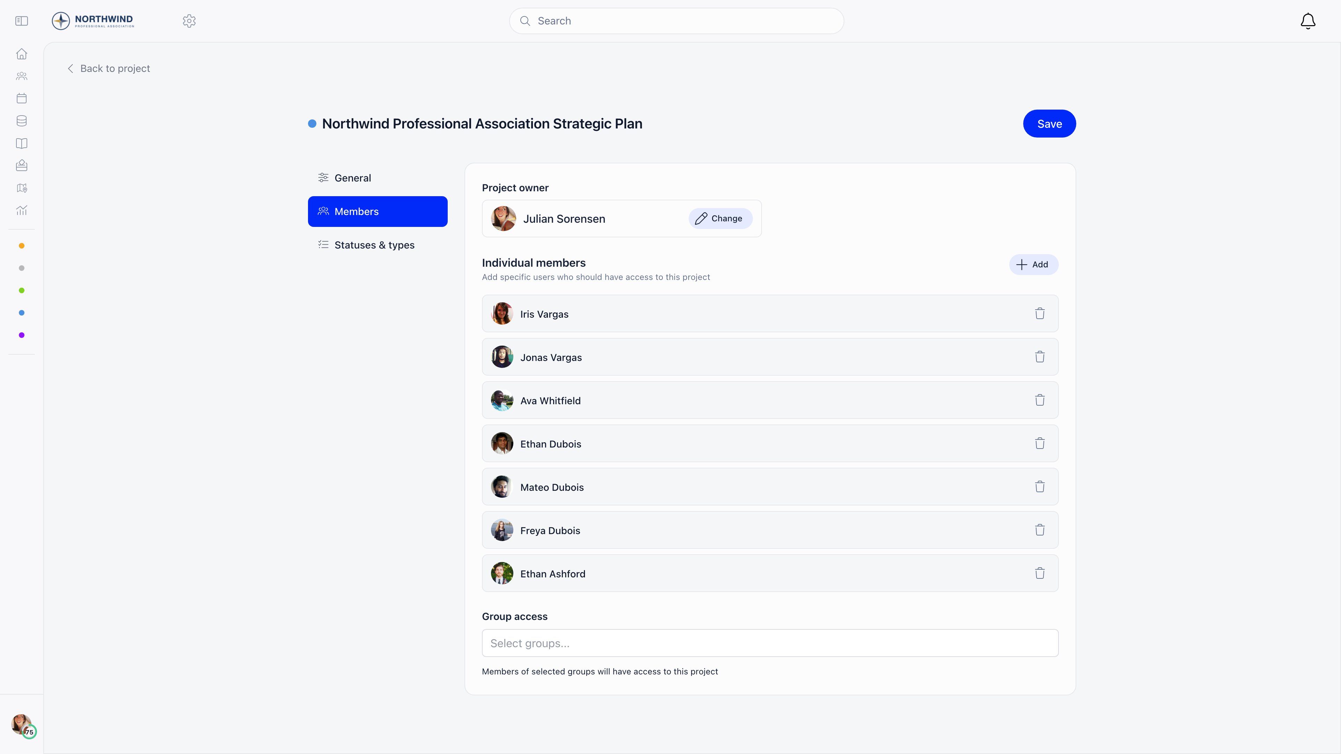Open the database icon in sidebar
The width and height of the screenshot is (1341, 754).
[21, 121]
